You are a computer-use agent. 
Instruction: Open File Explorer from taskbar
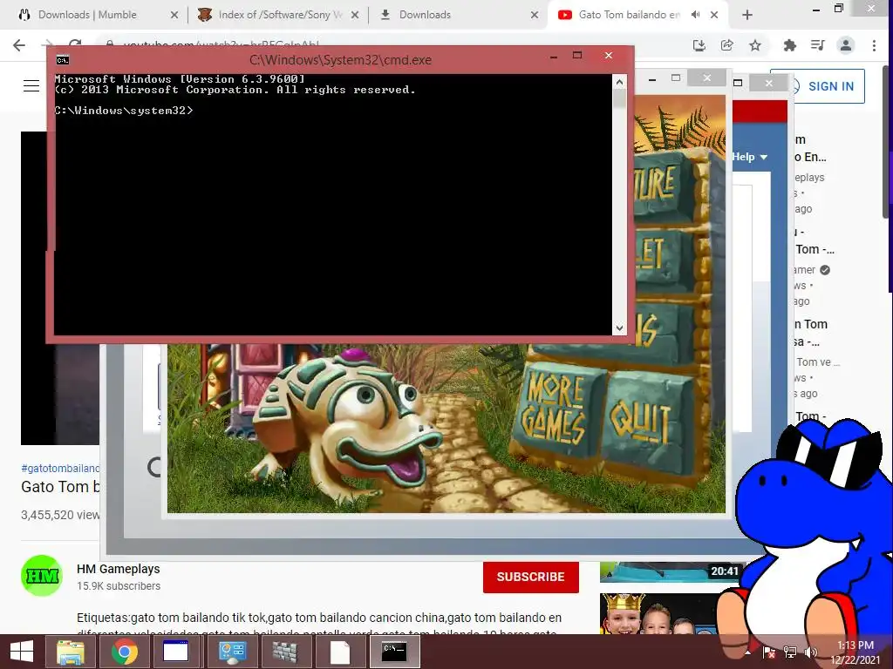[x=71, y=652]
